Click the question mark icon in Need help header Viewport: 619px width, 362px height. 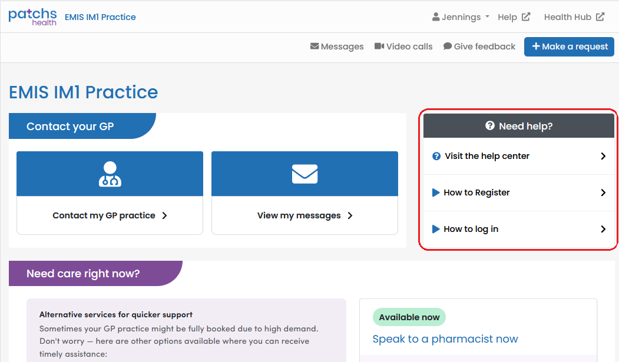tap(490, 125)
